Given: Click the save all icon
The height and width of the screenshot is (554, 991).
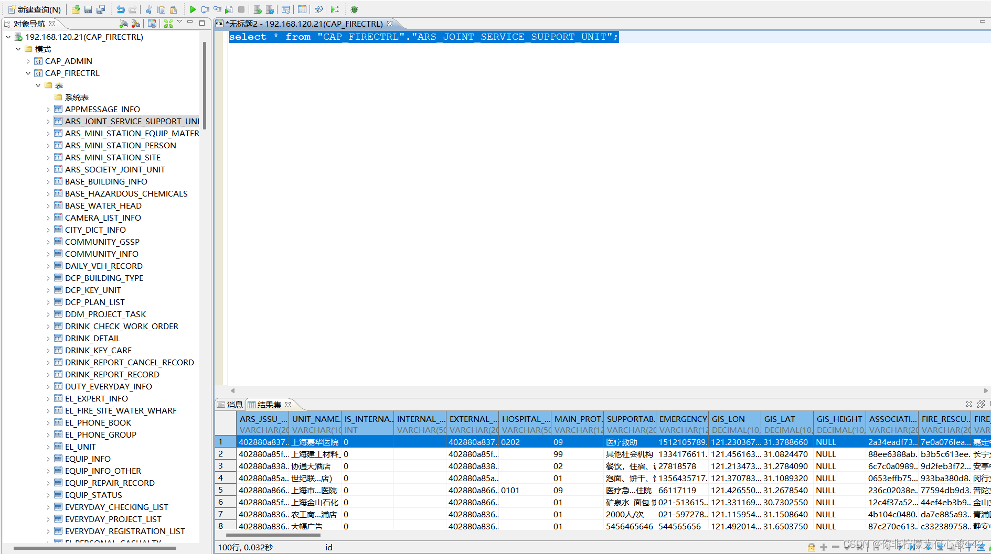Looking at the screenshot, I should point(101,9).
